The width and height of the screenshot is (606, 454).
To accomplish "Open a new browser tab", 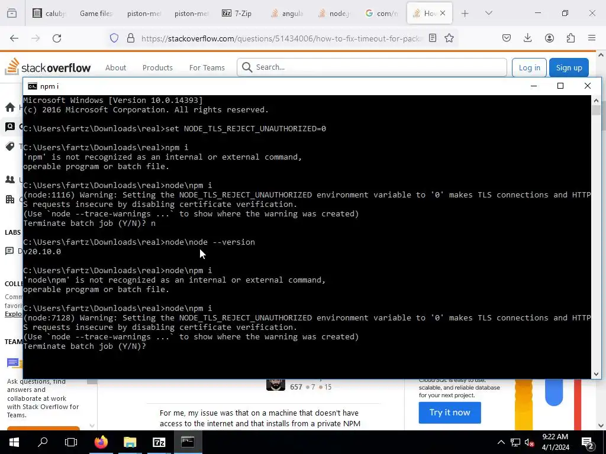I will (x=465, y=13).
